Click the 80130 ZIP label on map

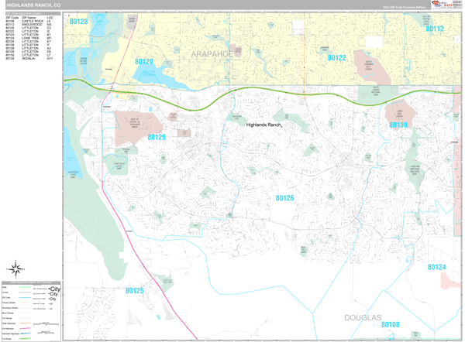tap(398, 125)
